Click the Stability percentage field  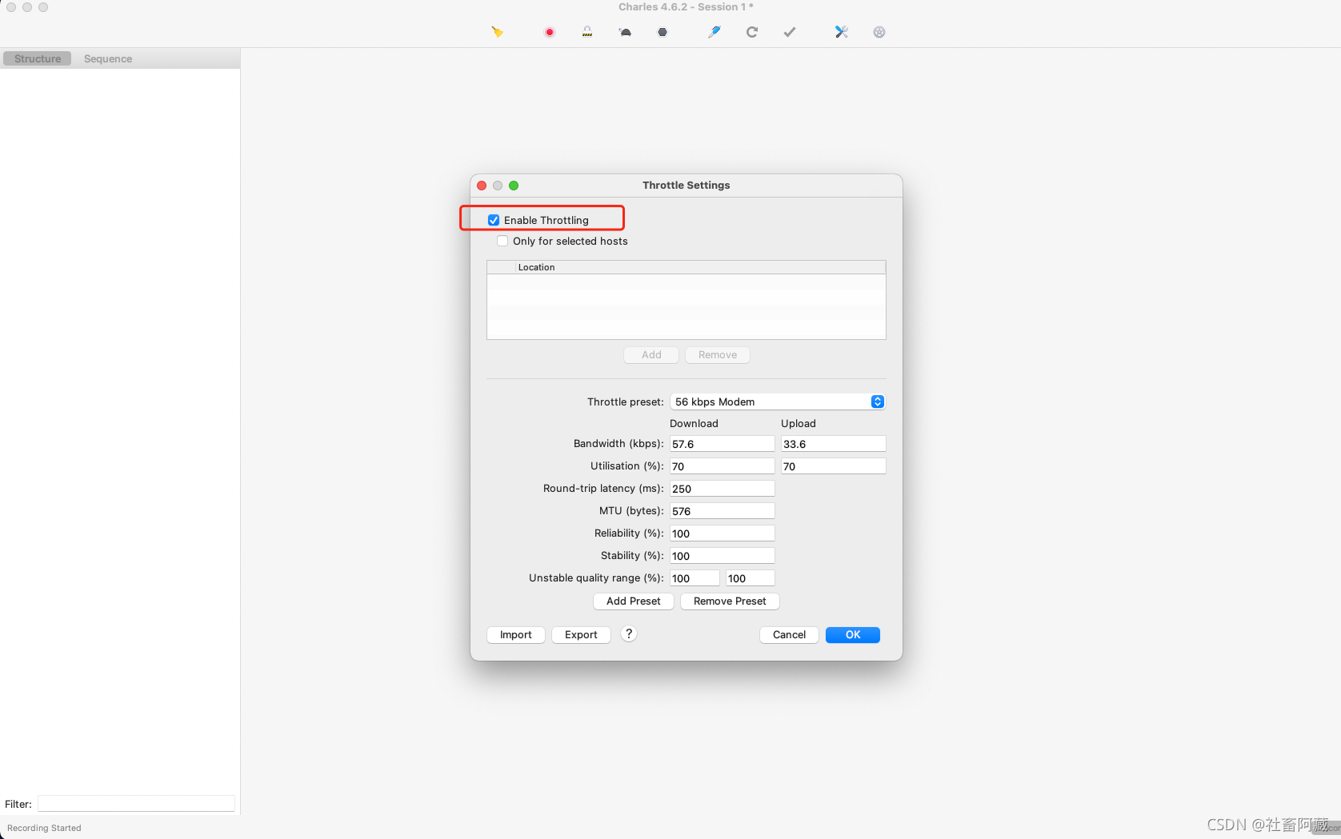(x=723, y=556)
